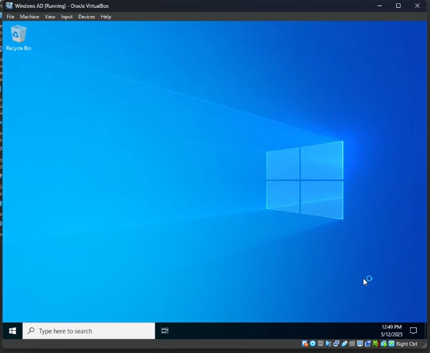Click the display settings status icon
The height and width of the screenshot is (353, 430).
click(x=360, y=344)
